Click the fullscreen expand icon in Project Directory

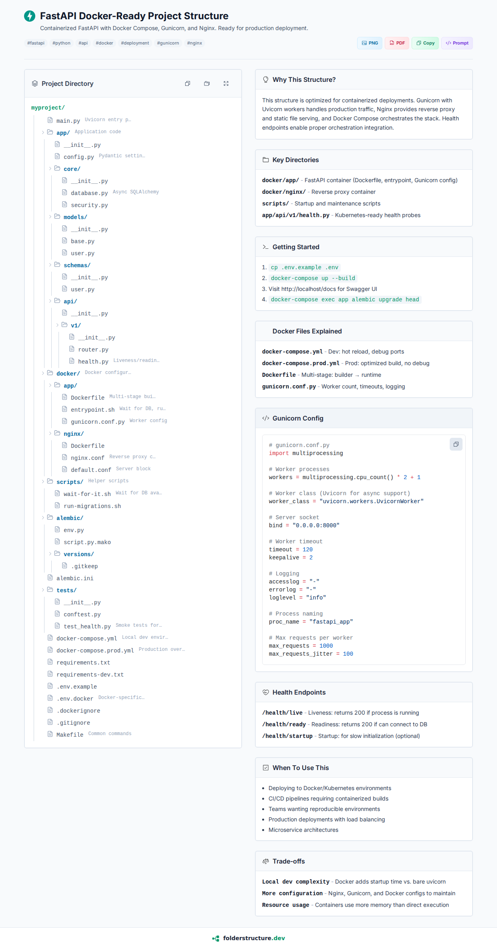pos(226,83)
